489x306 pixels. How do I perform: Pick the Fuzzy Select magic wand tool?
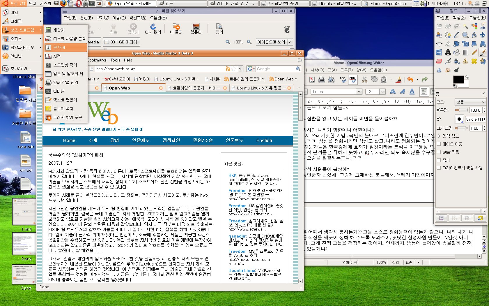coord(465,27)
